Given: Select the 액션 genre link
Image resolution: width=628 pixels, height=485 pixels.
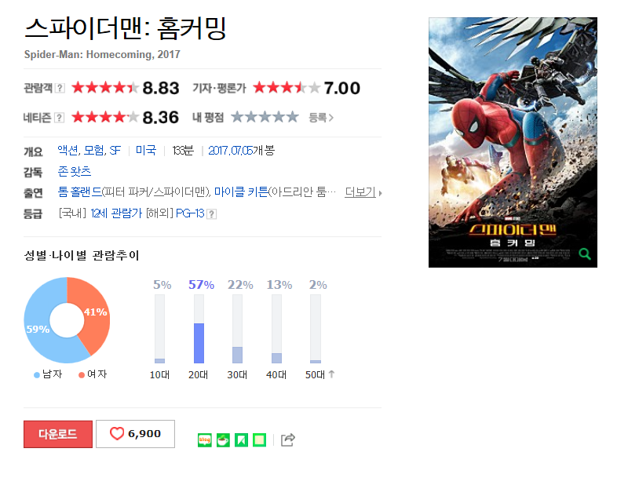Looking at the screenshot, I should pyautogui.click(x=68, y=151).
